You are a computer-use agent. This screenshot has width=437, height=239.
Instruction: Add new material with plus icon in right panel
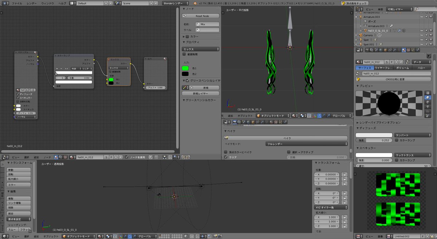(x=395, y=62)
